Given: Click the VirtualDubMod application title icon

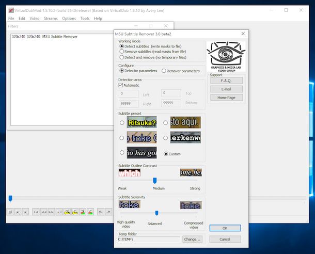Looking at the screenshot, I should point(11,10).
